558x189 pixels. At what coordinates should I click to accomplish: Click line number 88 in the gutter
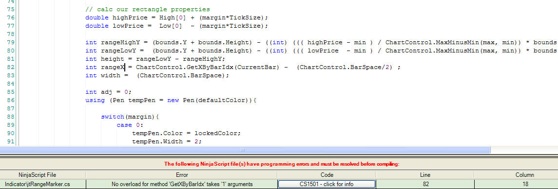tap(10, 117)
